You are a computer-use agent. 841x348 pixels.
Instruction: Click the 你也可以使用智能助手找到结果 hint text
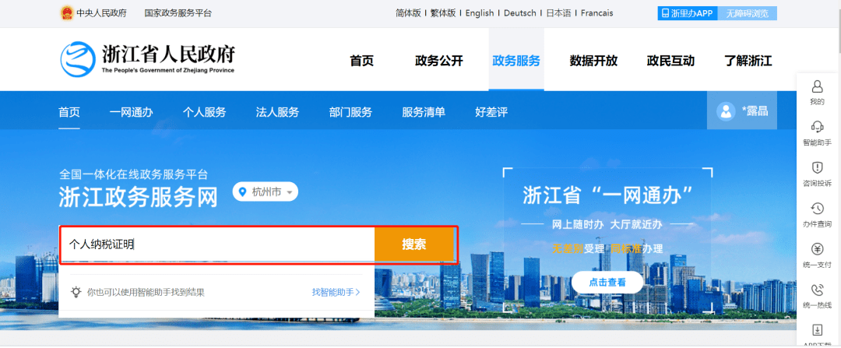coord(146,292)
